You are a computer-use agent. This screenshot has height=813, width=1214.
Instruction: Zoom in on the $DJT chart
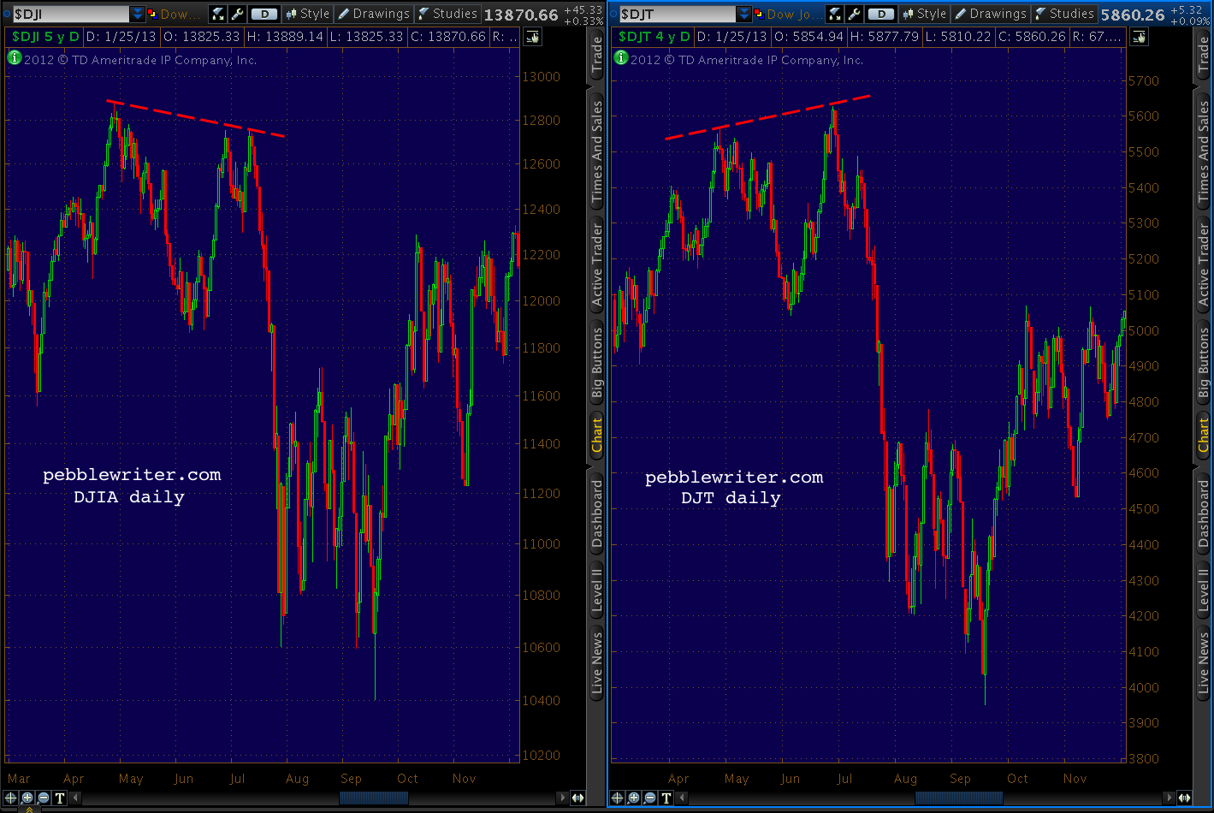[x=634, y=798]
